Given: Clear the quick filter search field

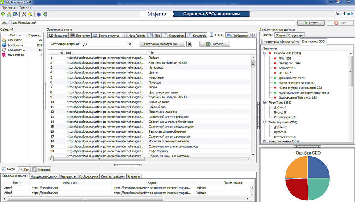Looking at the screenshot, I should pyautogui.click(x=130, y=45).
